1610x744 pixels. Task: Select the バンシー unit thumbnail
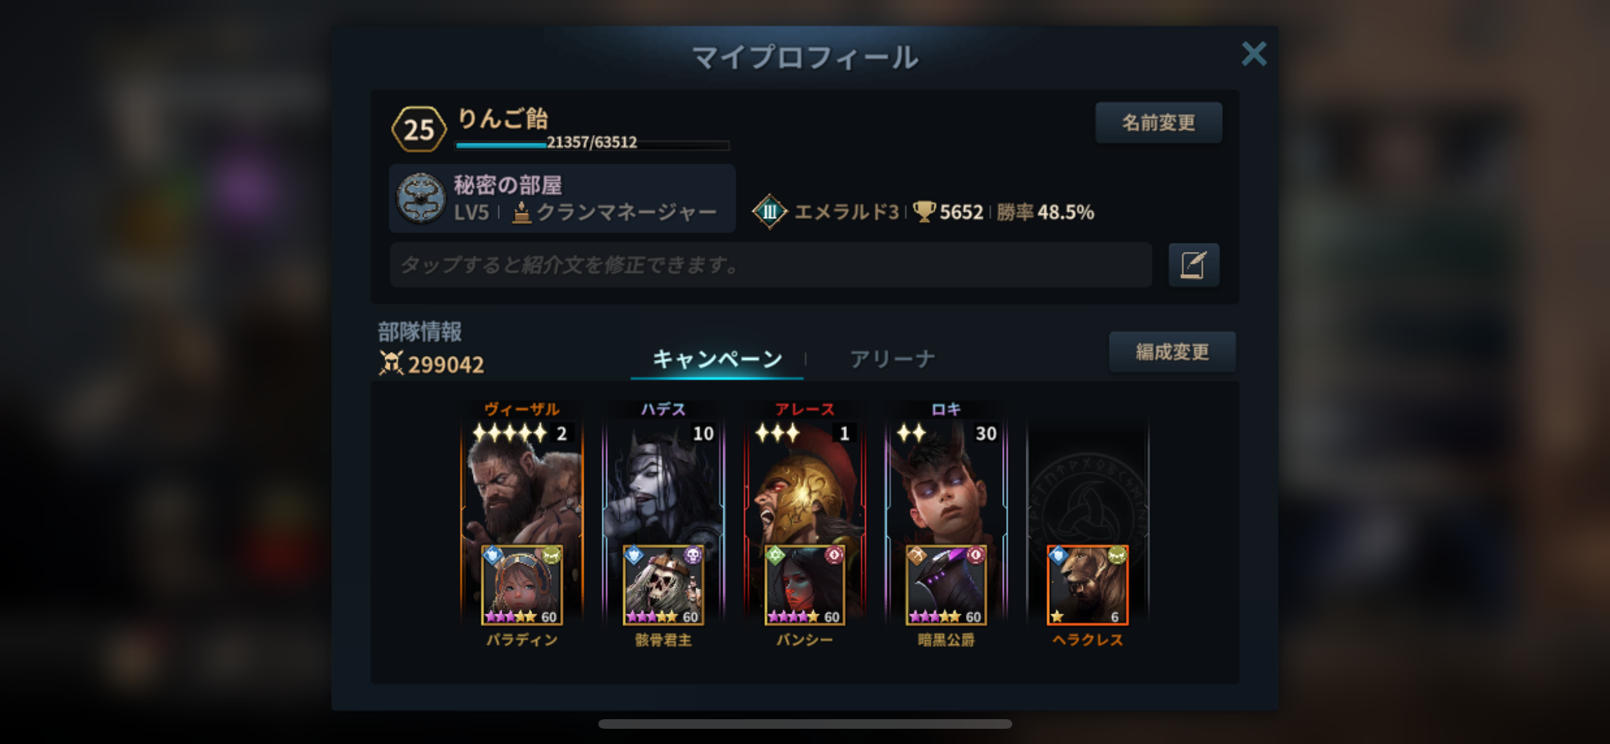pyautogui.click(x=804, y=585)
